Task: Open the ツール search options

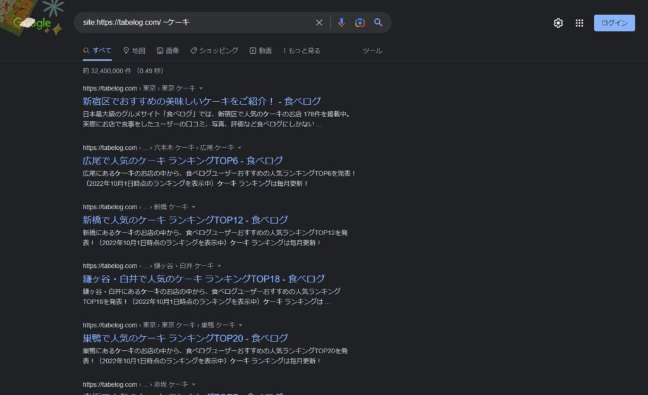Action: tap(372, 51)
